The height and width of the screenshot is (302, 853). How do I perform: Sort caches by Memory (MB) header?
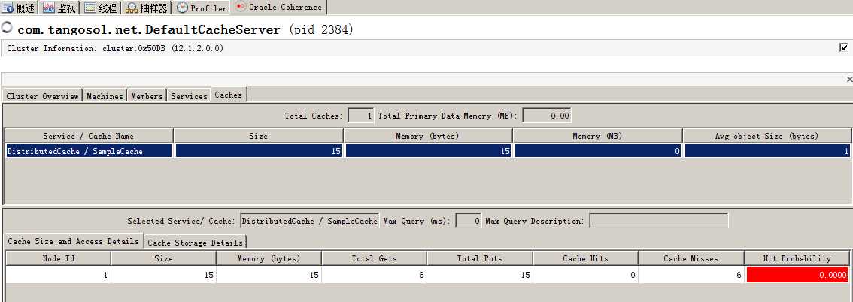click(x=597, y=136)
